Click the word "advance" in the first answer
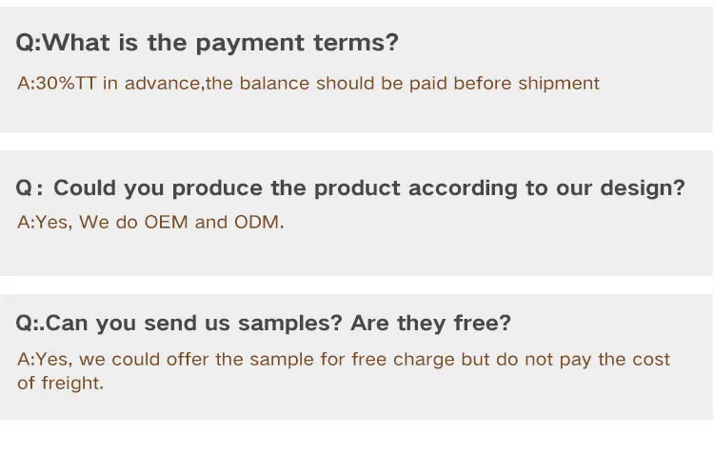Viewport: 714px width, 454px height. (163, 84)
